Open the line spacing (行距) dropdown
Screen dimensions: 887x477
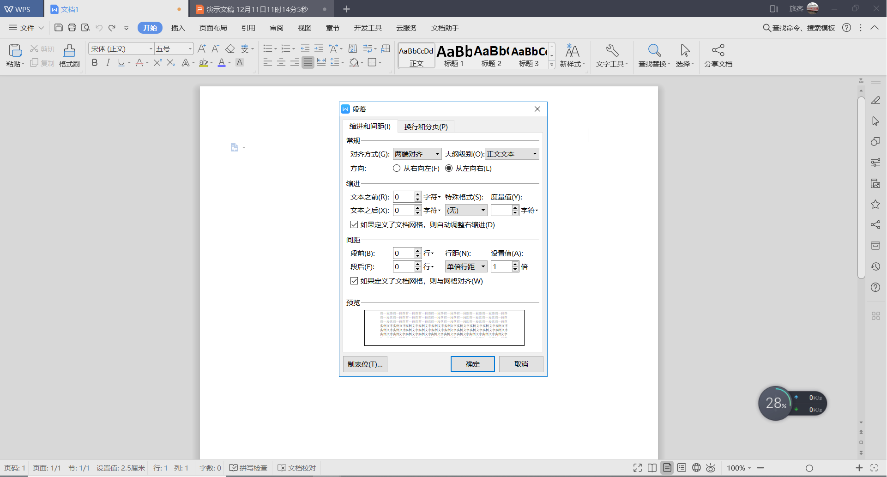466,266
